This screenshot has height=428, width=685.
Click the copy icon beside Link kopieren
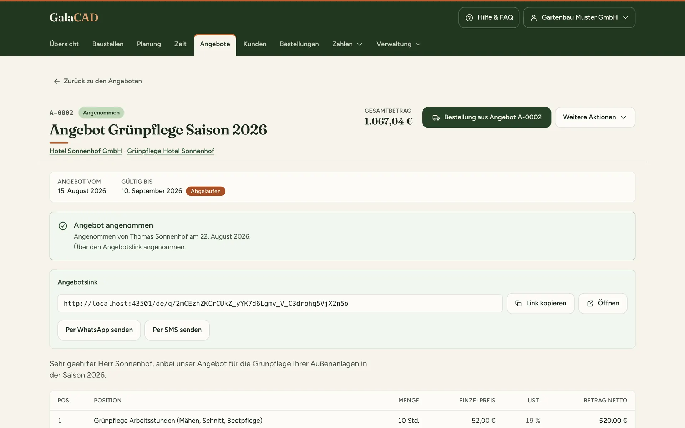click(518, 303)
